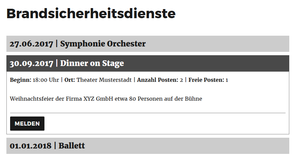Select the 01.01.2018 date text
The image size is (296, 165).
31,146
